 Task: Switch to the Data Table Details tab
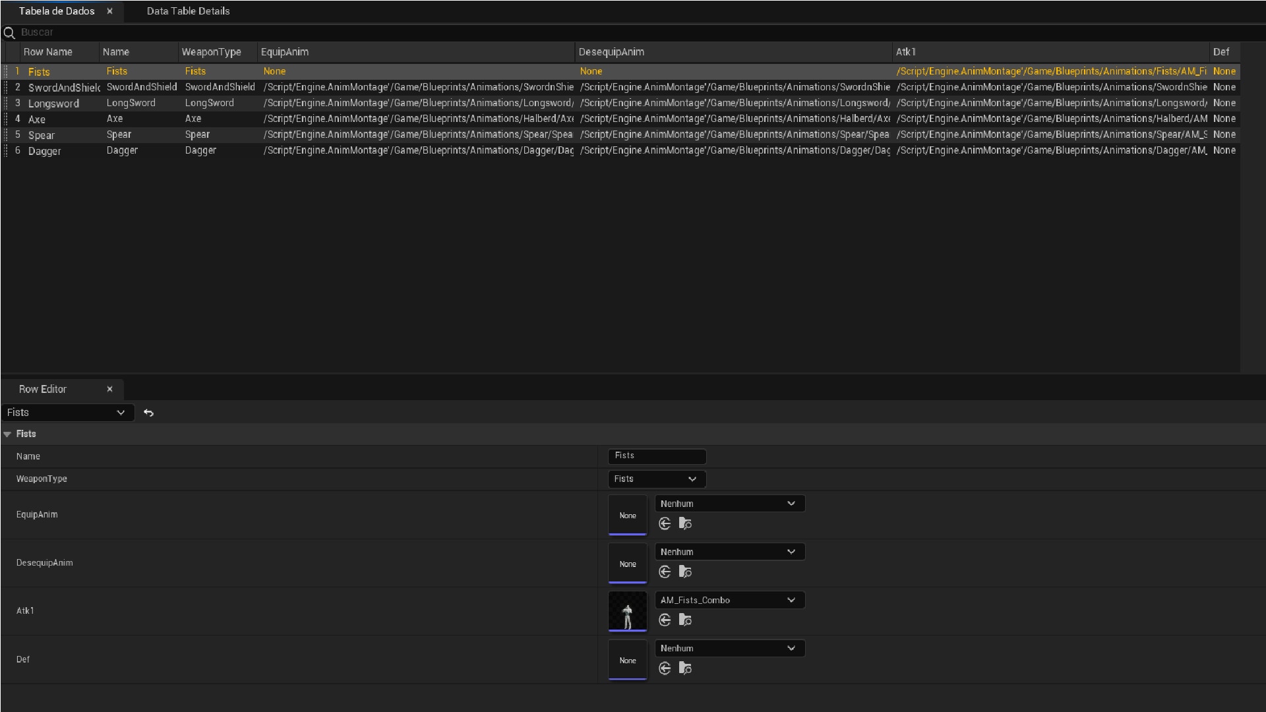[x=188, y=11]
